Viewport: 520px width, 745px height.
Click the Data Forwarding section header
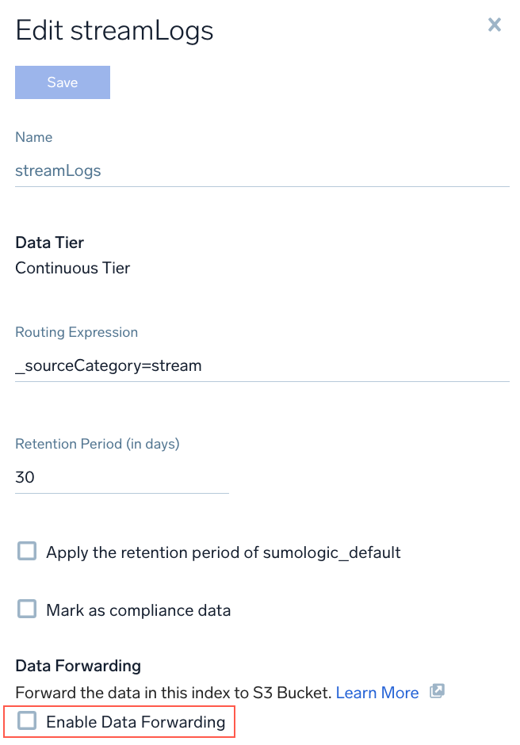pos(78,666)
